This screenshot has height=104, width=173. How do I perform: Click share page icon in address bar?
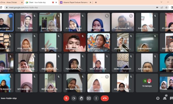point(162,7)
